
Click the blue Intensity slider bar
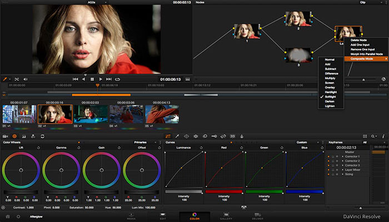pos(305,191)
